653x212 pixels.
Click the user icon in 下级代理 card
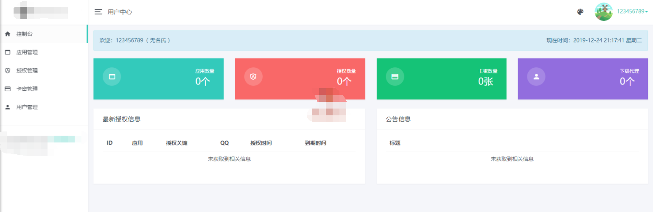click(x=536, y=77)
